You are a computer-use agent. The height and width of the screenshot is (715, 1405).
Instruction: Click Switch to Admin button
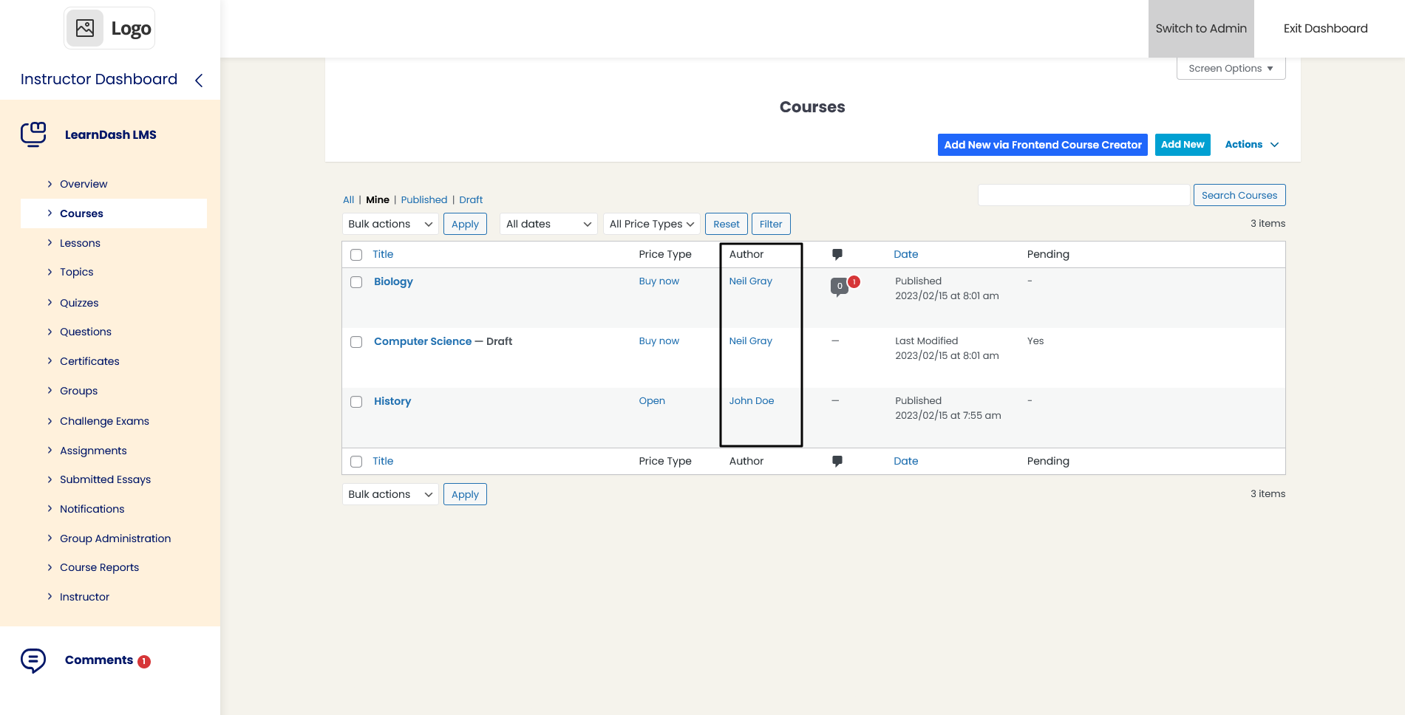[x=1201, y=29]
